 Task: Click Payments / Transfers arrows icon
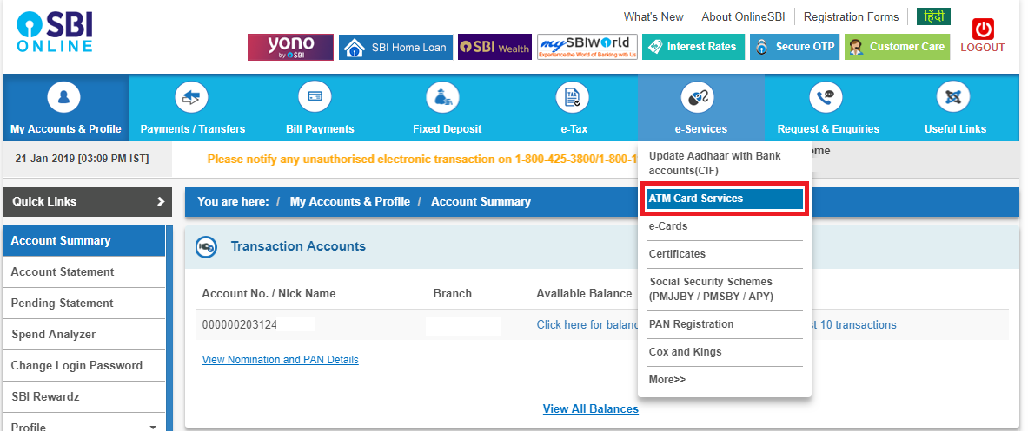(191, 97)
